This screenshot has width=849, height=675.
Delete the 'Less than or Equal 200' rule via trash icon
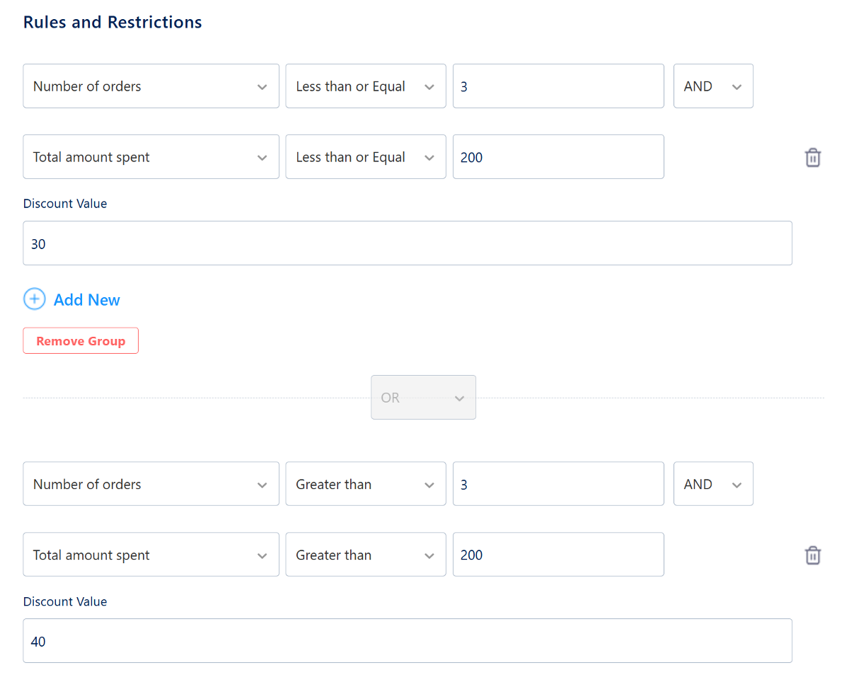813,157
